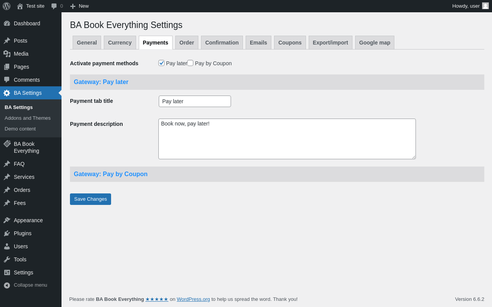Click the Collapse menu arrow icon
Screen dimensions: 492x307
click(7, 285)
